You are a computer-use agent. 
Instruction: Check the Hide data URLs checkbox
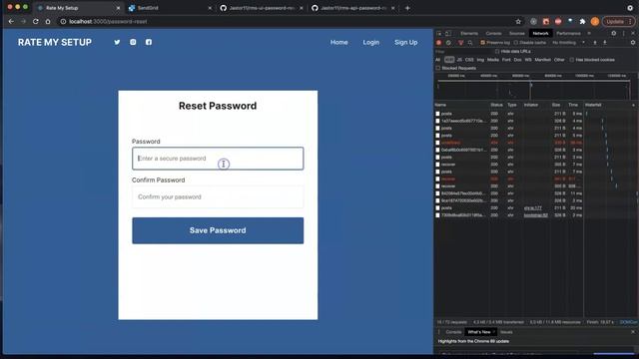pyautogui.click(x=497, y=52)
